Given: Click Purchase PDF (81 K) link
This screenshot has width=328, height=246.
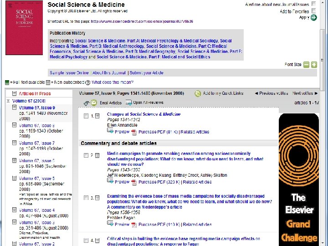Looking at the screenshot, I should pyautogui.click(x=158, y=132).
